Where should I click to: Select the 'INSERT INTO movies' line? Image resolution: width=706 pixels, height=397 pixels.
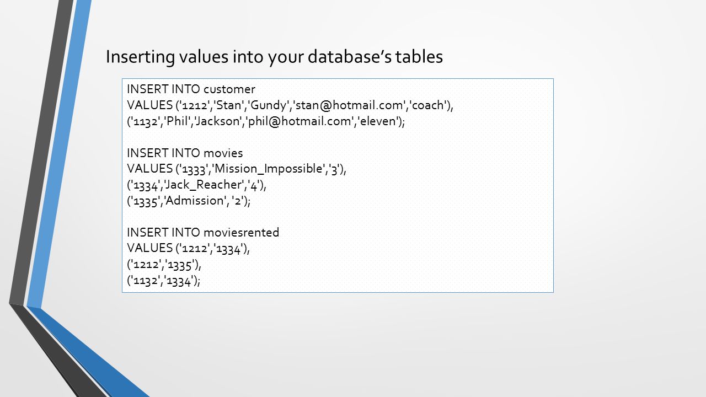point(185,153)
